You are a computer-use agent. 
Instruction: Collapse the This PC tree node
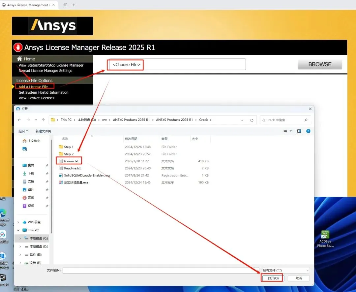point(18,230)
